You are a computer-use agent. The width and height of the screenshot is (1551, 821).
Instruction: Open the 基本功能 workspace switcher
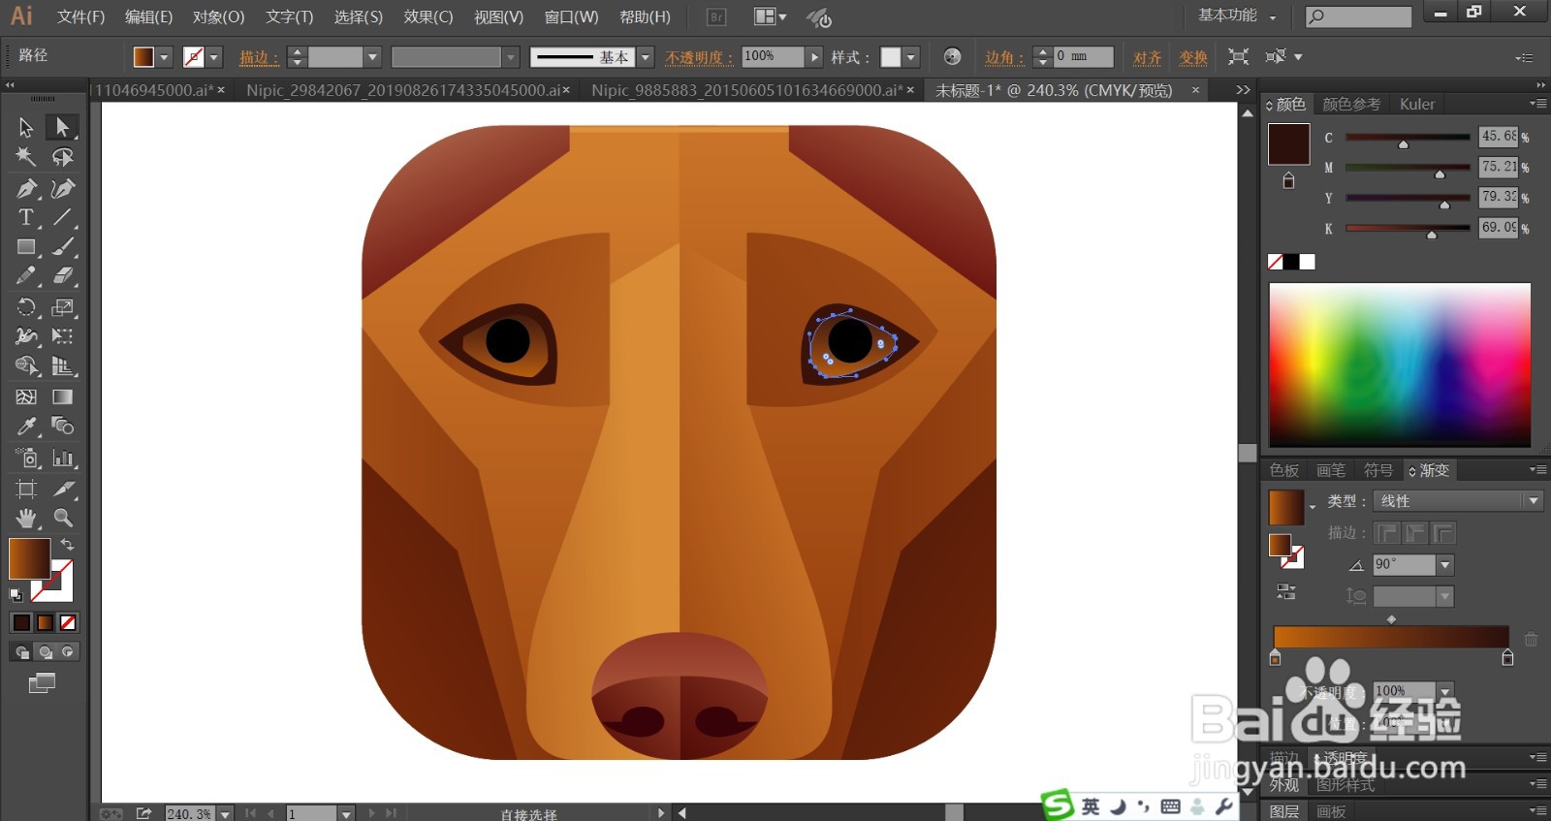(x=1236, y=16)
